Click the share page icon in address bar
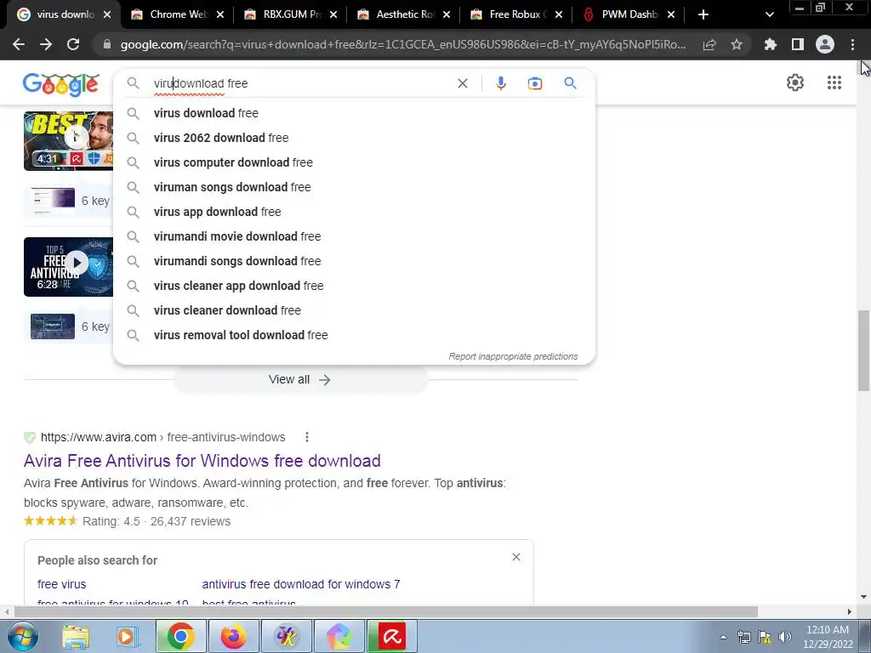The image size is (871, 653). click(709, 44)
